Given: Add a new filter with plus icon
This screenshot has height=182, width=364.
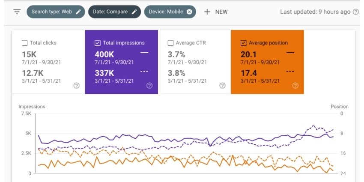Looking at the screenshot, I should click(207, 12).
